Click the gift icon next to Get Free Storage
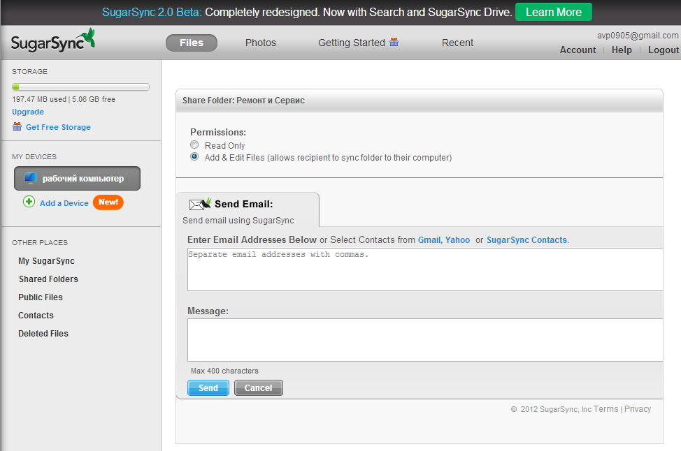 pos(17,126)
